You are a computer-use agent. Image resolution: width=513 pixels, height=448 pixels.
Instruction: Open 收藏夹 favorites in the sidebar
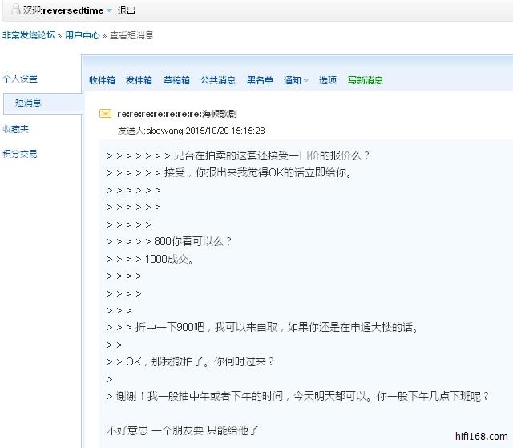point(16,129)
